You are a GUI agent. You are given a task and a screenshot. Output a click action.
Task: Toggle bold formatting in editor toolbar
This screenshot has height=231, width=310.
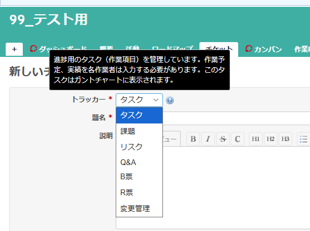(x=193, y=139)
